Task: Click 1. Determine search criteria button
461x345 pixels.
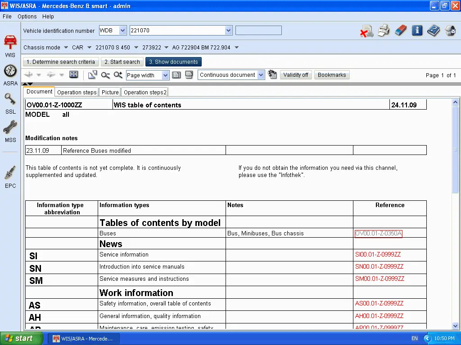Action: (61, 62)
